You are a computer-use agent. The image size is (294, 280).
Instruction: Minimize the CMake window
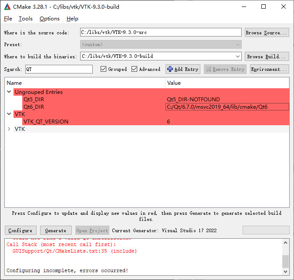coord(244,7)
